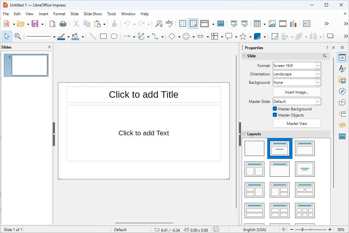
Task: Run the spelling check
Action: [x=169, y=24]
